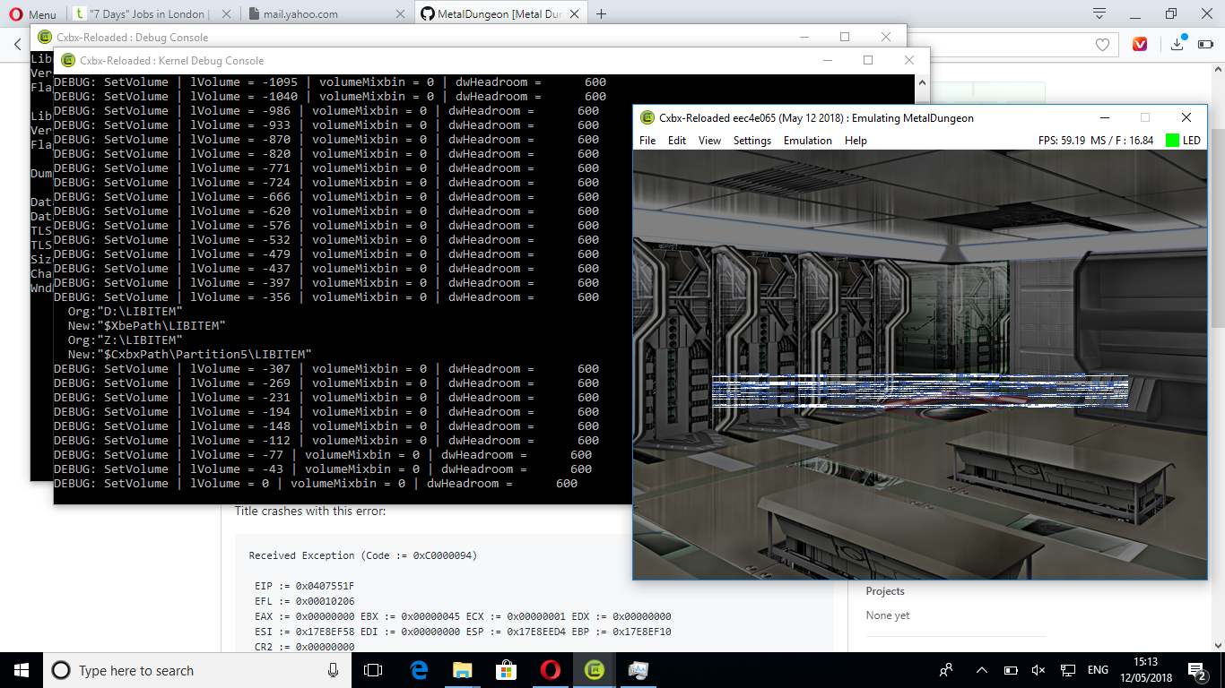Viewport: 1225px width, 688px height.
Task: Click the taskbar microphone icon
Action: click(x=333, y=670)
